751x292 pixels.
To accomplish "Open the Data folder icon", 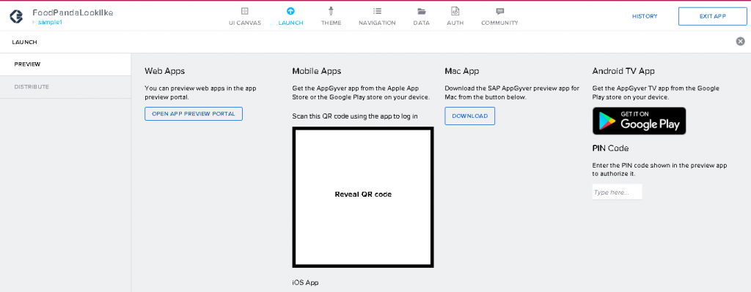I will coord(422,11).
